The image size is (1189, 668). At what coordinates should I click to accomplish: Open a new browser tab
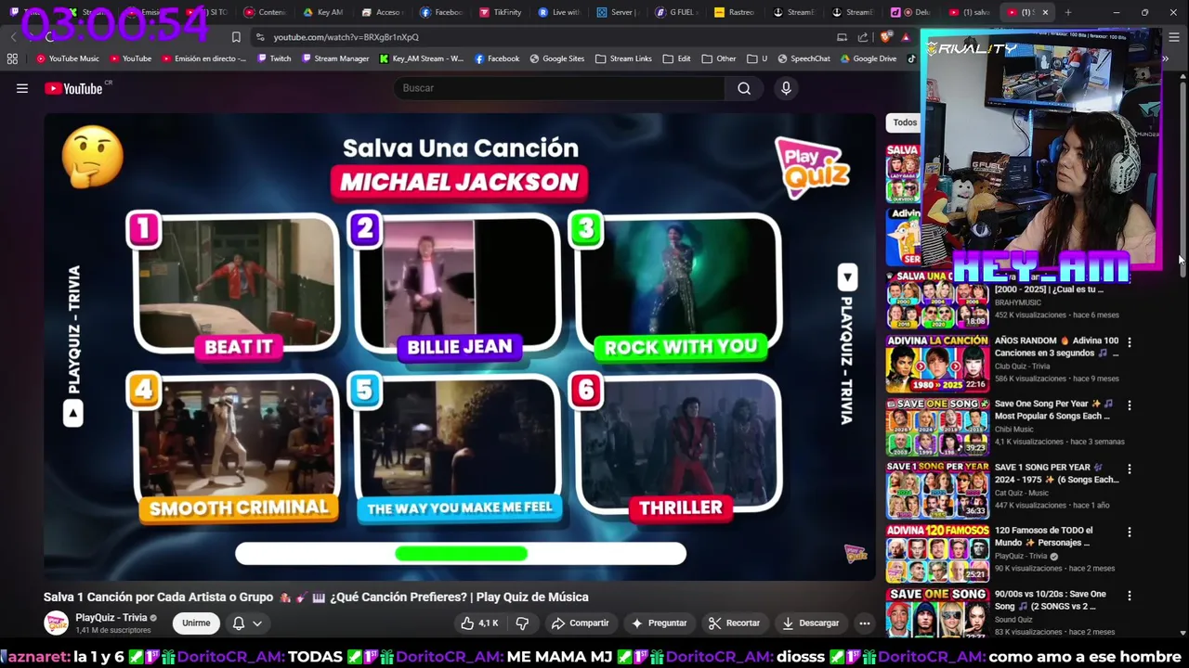(1068, 12)
